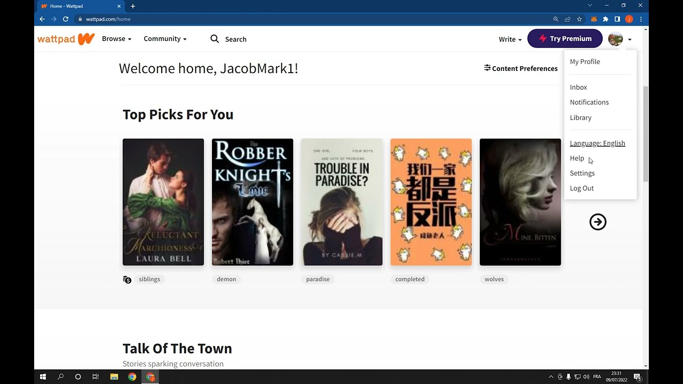This screenshot has width=683, height=384.
Task: Click the padlock site info icon
Action: pyautogui.click(x=80, y=19)
